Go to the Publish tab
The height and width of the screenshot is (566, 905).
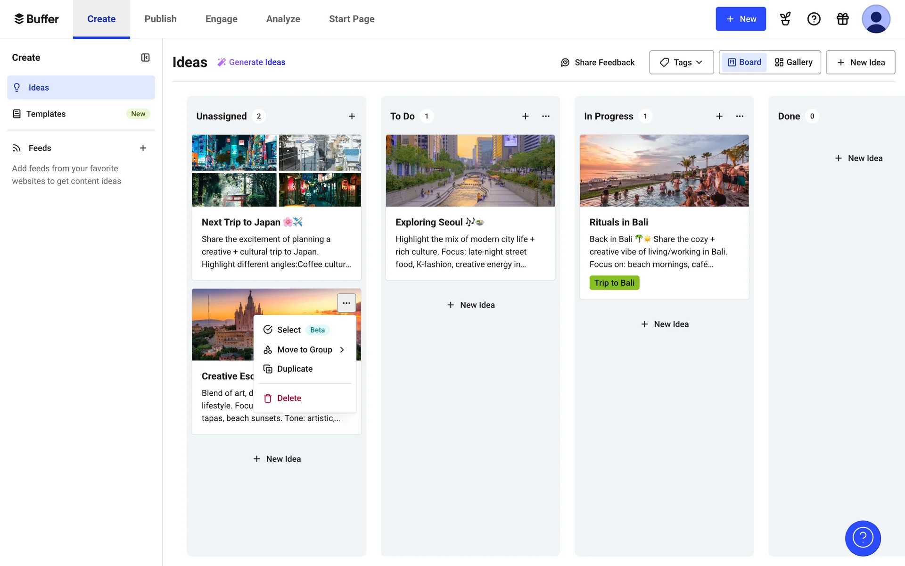coord(160,19)
